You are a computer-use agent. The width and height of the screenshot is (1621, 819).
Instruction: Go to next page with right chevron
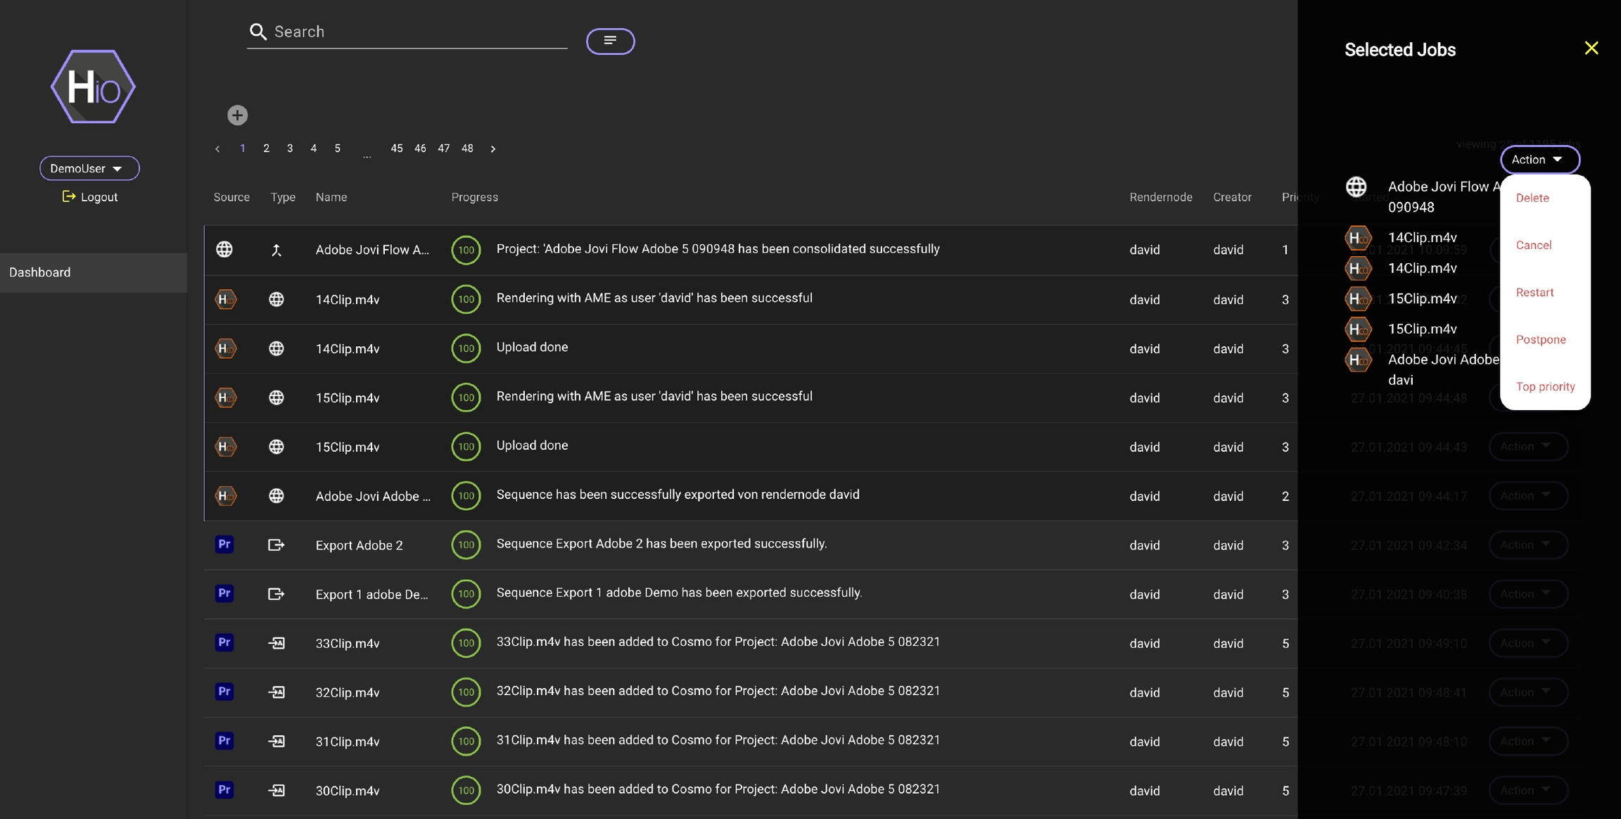point(492,148)
